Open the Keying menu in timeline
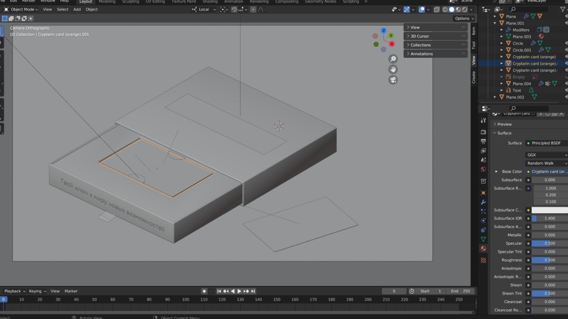Screen dimensions: 568x319 [37, 291]
